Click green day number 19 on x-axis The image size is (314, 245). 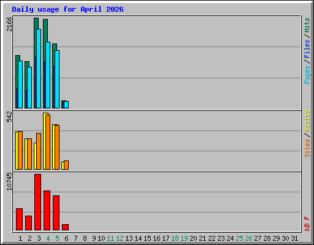[x=184, y=238]
